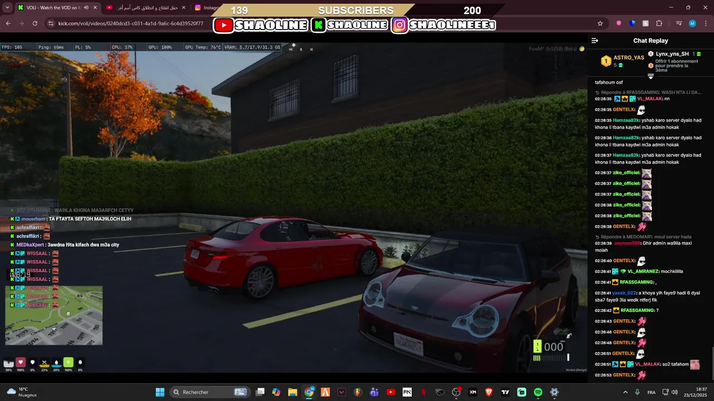714x401 pixels.
Task: Open the Chrome extensions puzzle menu
Action: point(659,23)
